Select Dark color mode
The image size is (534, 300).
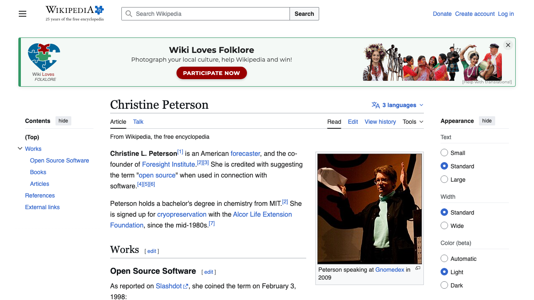pyautogui.click(x=444, y=285)
